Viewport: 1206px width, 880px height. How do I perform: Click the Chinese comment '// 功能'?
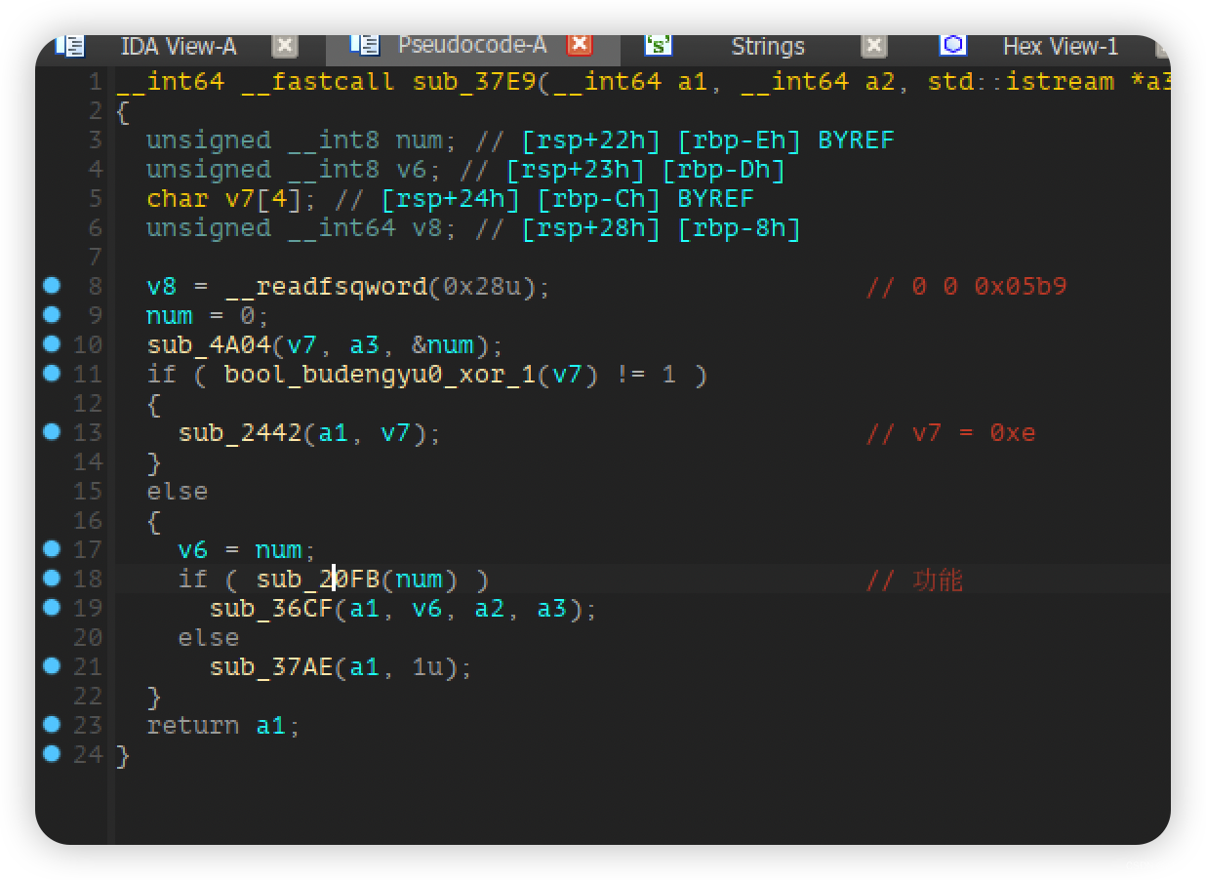[914, 580]
